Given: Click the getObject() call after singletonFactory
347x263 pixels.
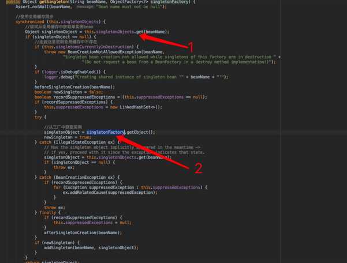Looking at the screenshot, I should tap(140, 132).
